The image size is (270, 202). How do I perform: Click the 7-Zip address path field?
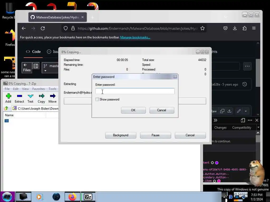click(35, 108)
